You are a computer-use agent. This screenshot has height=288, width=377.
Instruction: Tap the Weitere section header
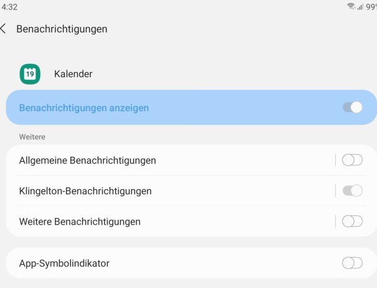[x=32, y=137]
